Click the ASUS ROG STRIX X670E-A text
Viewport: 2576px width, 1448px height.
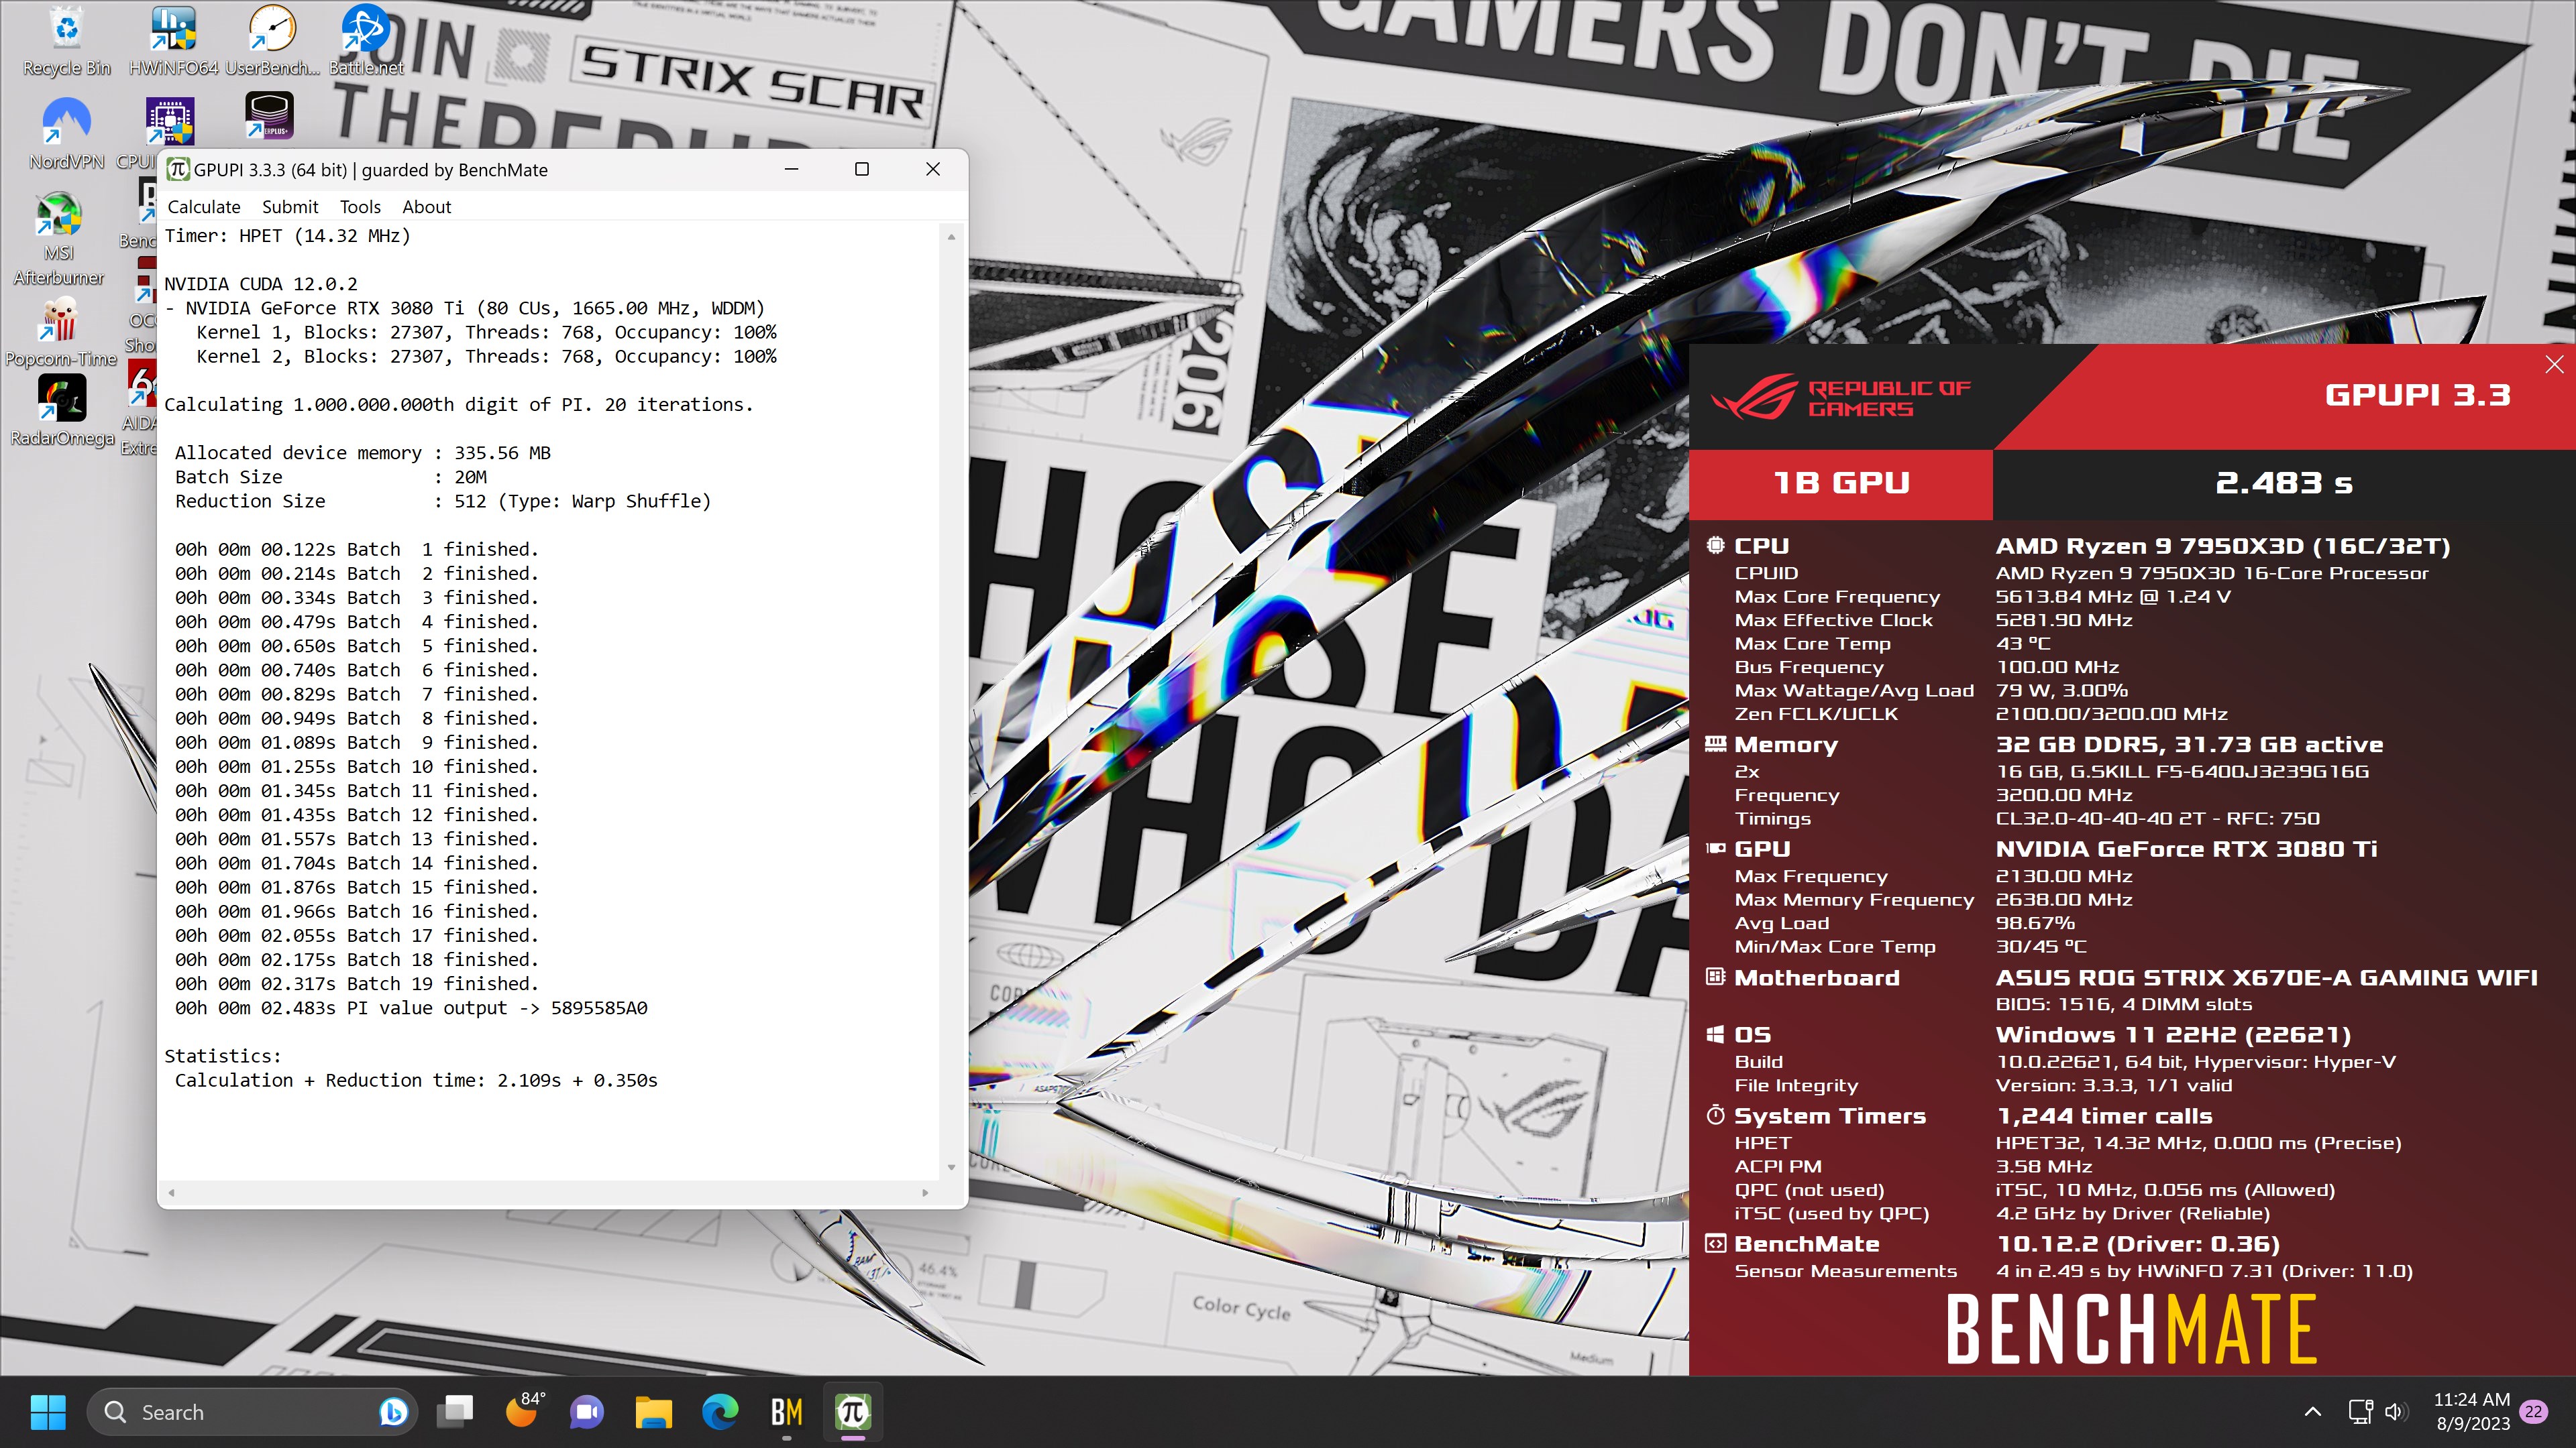coord(2266,977)
